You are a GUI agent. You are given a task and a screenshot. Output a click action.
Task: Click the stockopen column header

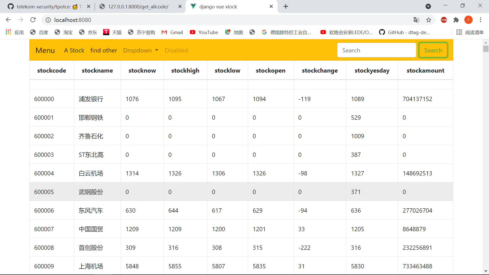coord(270,71)
